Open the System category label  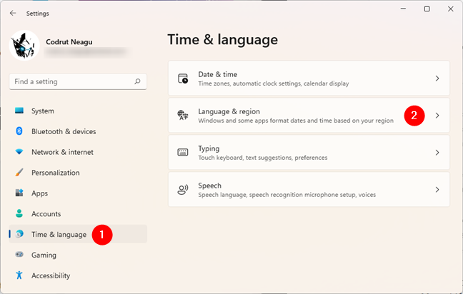(43, 111)
